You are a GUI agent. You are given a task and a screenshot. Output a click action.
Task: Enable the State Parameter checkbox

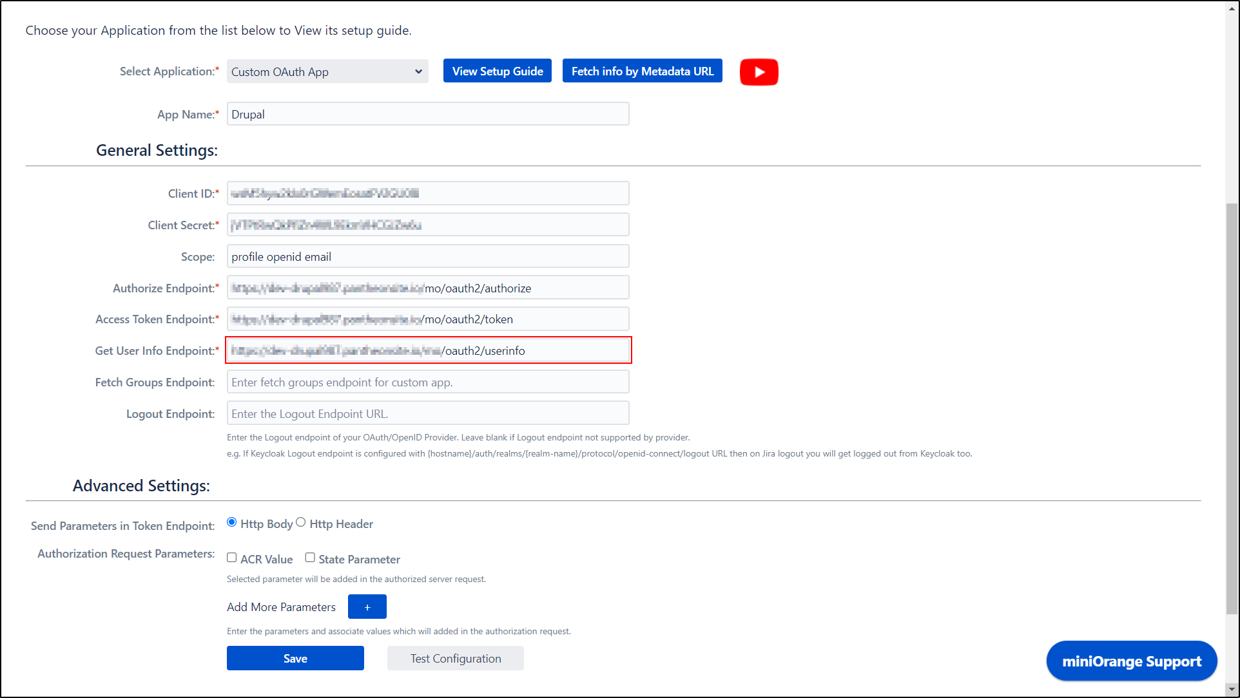coord(310,557)
